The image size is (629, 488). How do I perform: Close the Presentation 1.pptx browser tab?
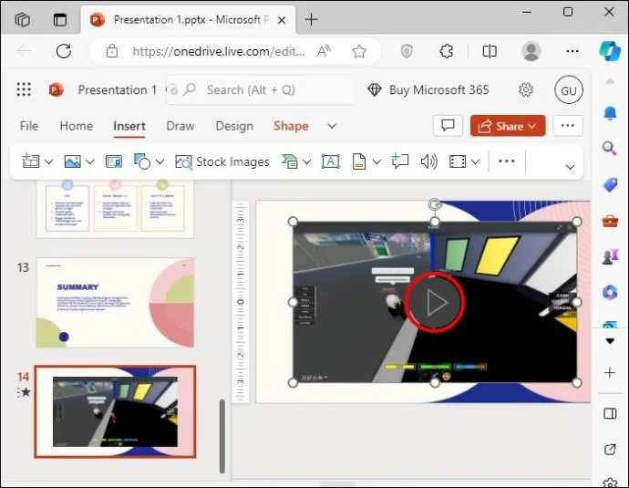click(282, 20)
